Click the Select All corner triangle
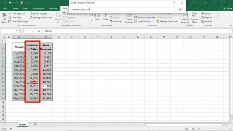The image size is (233, 131). point(4,37)
